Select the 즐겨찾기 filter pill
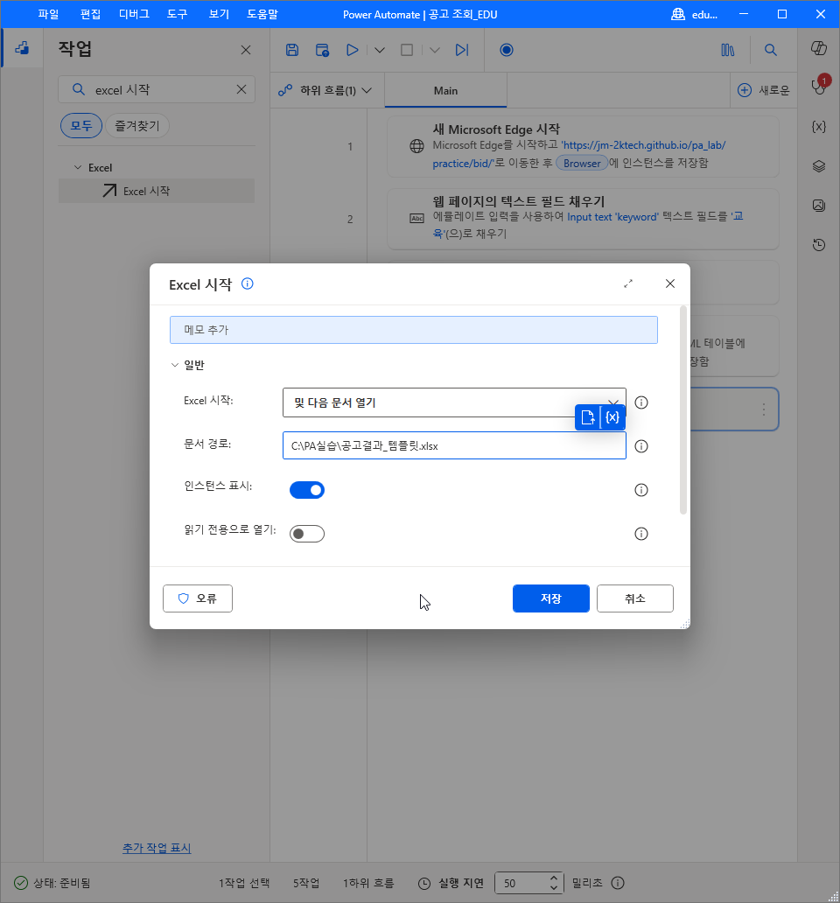Viewport: 840px width, 903px height. click(137, 125)
